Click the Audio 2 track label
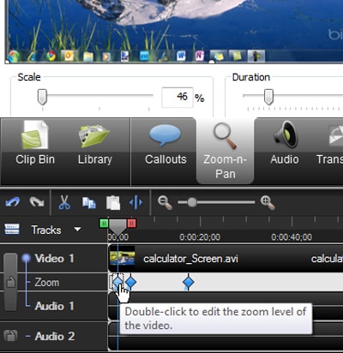The width and height of the screenshot is (343, 353). (x=55, y=336)
